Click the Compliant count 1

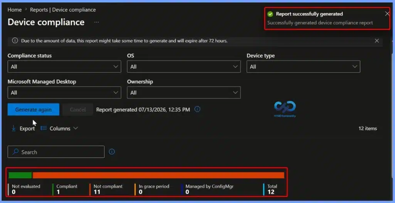click(x=58, y=192)
